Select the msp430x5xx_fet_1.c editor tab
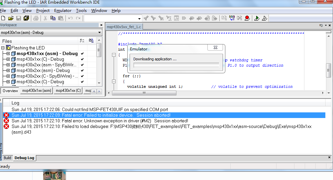Screen dimensions: 333x180 (124, 27)
